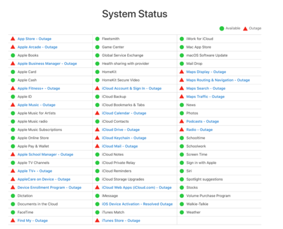
Task: Open the iTunes Store - Outage link
Action: tap(121, 221)
